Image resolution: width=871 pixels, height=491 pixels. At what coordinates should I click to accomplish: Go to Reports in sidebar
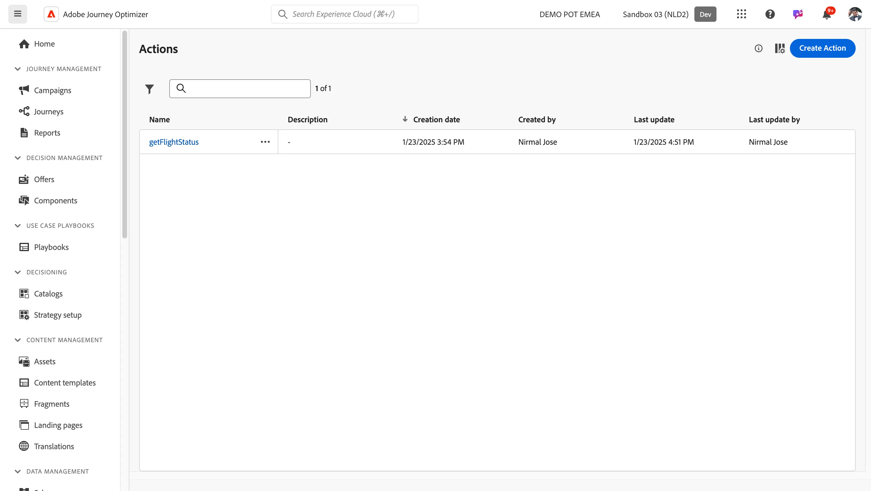pyautogui.click(x=47, y=133)
